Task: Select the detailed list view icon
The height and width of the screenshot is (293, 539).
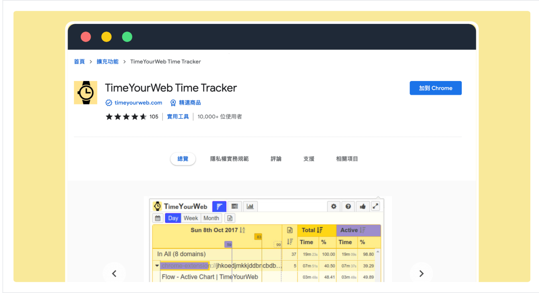Action: (x=235, y=206)
